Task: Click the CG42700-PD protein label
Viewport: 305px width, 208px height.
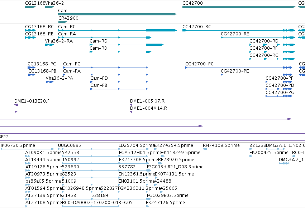Action: click(x=280, y=85)
